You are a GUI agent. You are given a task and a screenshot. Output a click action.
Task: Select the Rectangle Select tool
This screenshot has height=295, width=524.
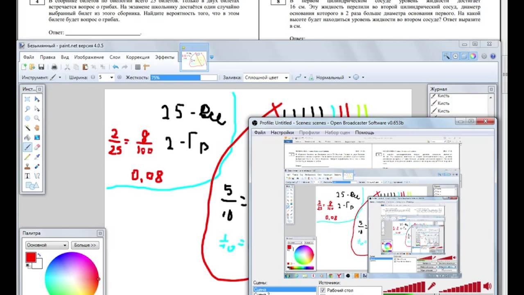(27, 99)
